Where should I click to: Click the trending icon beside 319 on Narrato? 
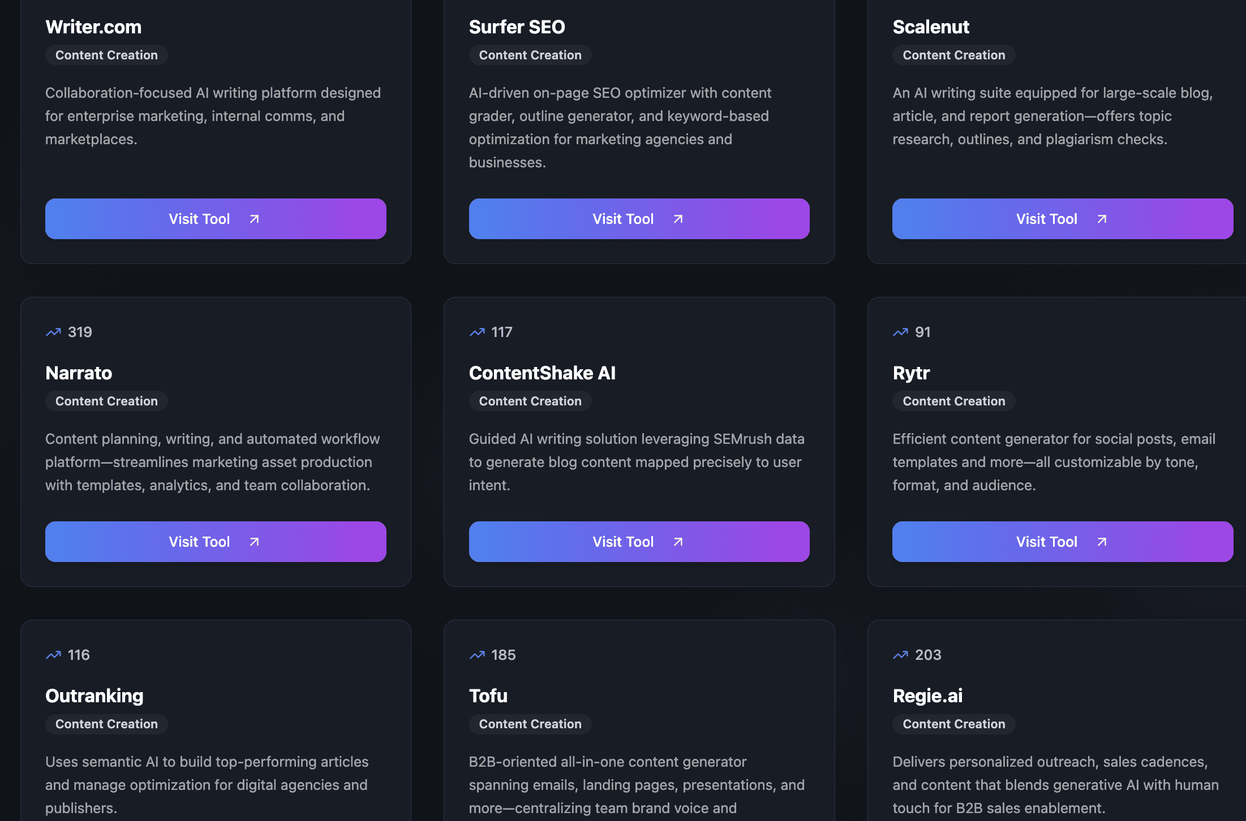(x=53, y=332)
